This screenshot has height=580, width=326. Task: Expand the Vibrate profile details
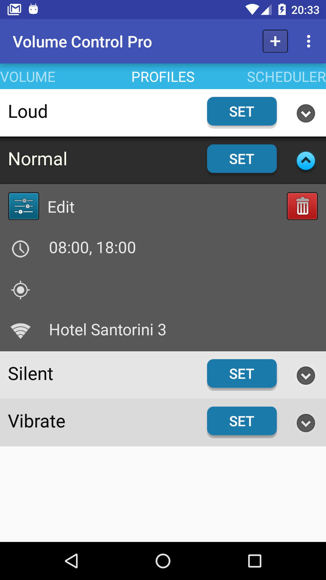(x=306, y=423)
